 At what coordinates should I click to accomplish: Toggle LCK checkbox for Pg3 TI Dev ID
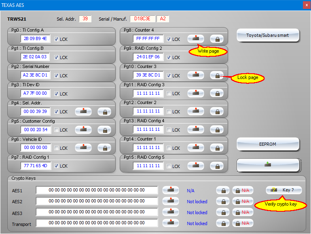point(56,94)
